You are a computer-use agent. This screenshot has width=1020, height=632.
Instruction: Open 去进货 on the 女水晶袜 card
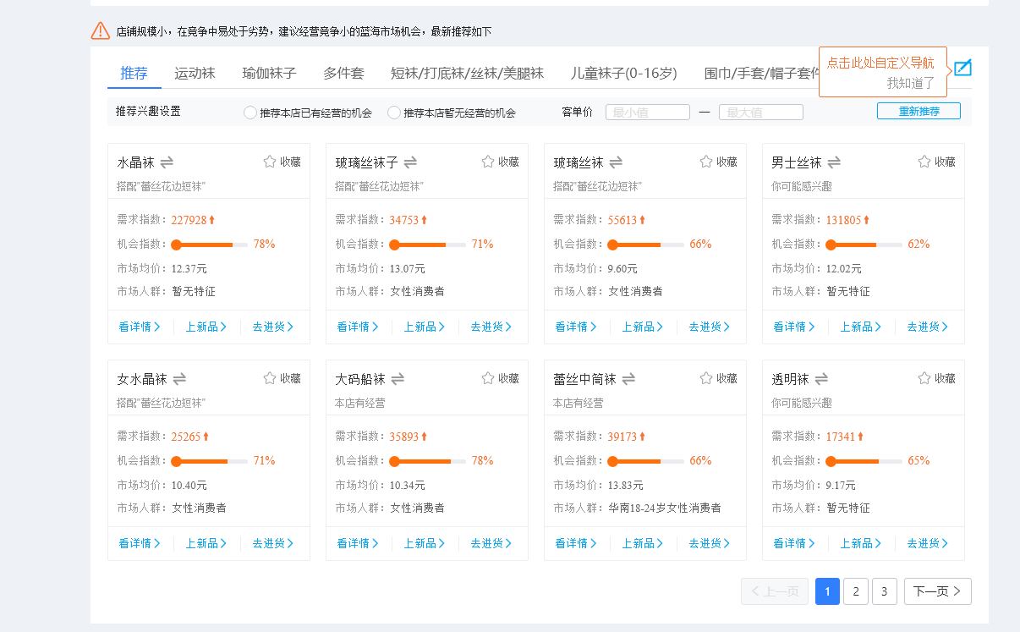pos(273,543)
